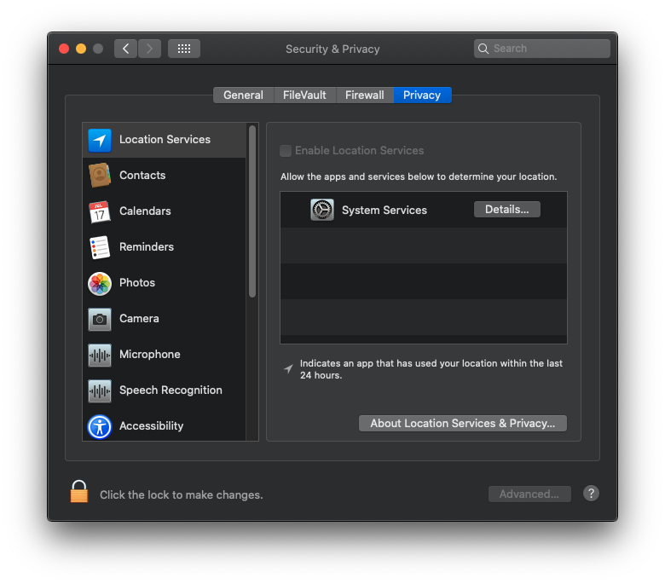Open System Services Details button
Screen dimensions: 665x584
click(x=506, y=210)
